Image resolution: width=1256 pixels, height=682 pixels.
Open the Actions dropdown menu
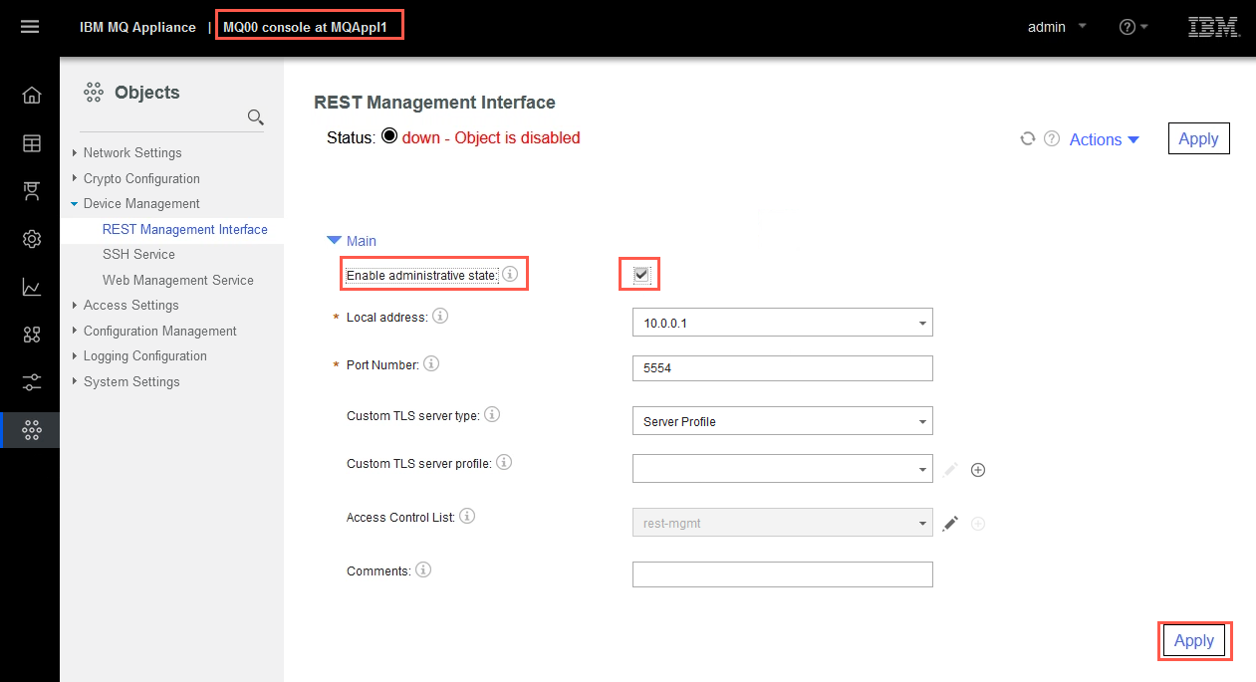coord(1104,139)
